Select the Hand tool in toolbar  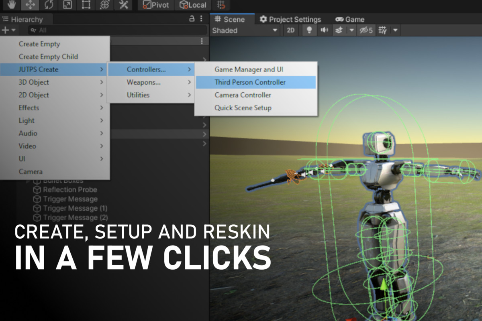tap(12, 5)
